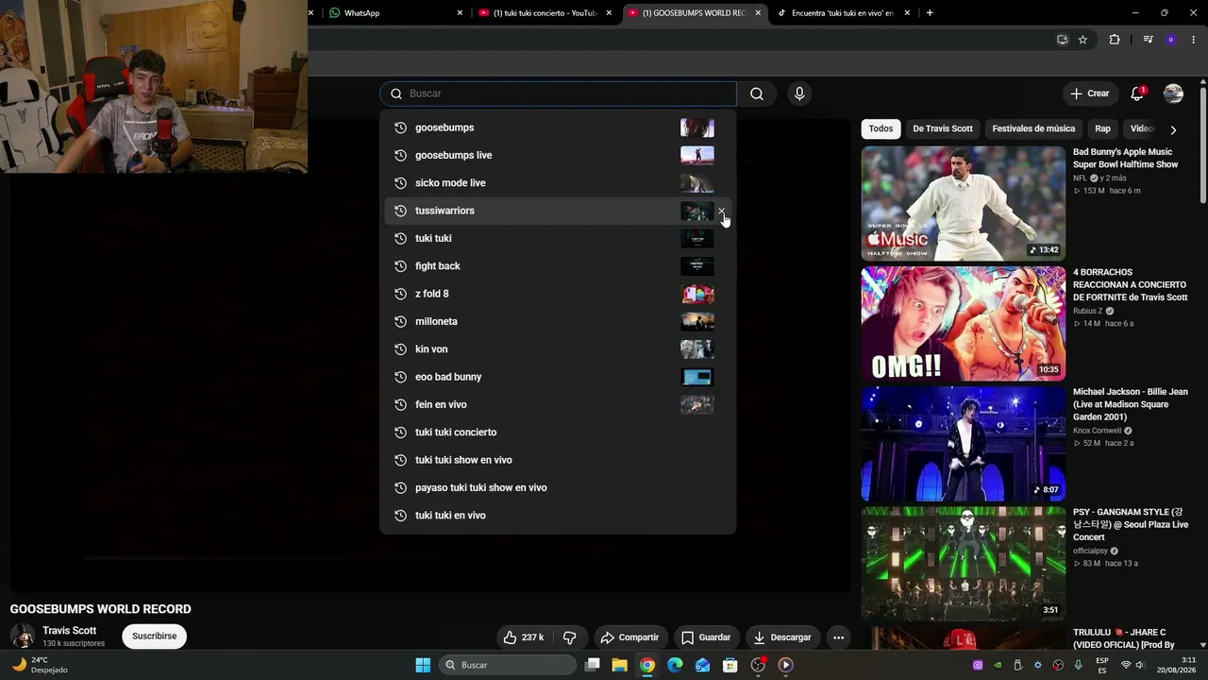Viewport: 1208px width, 680px height.
Task: Open the Mail app in the taskbar
Action: pos(702,665)
